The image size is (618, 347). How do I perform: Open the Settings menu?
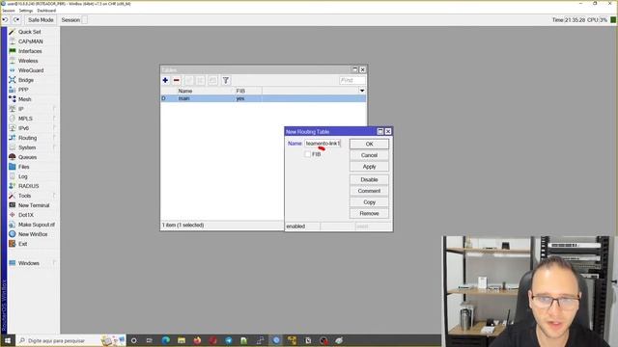point(26,11)
